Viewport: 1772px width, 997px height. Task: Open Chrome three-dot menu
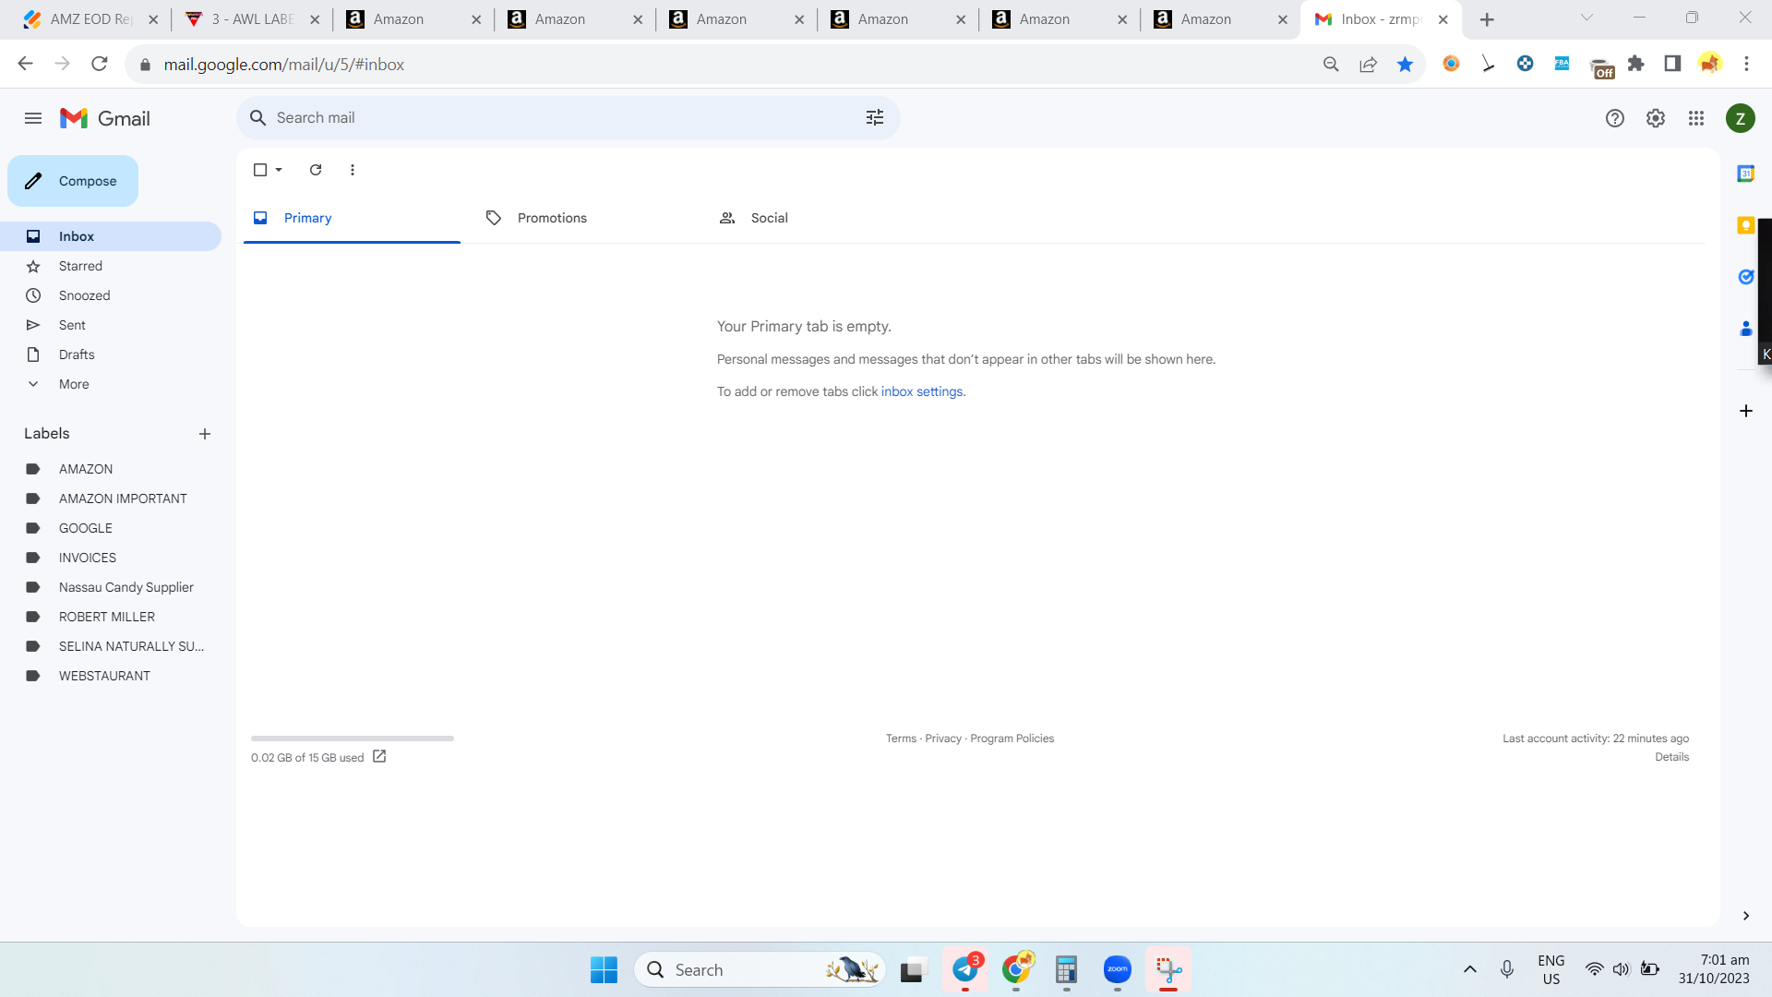click(x=1746, y=64)
